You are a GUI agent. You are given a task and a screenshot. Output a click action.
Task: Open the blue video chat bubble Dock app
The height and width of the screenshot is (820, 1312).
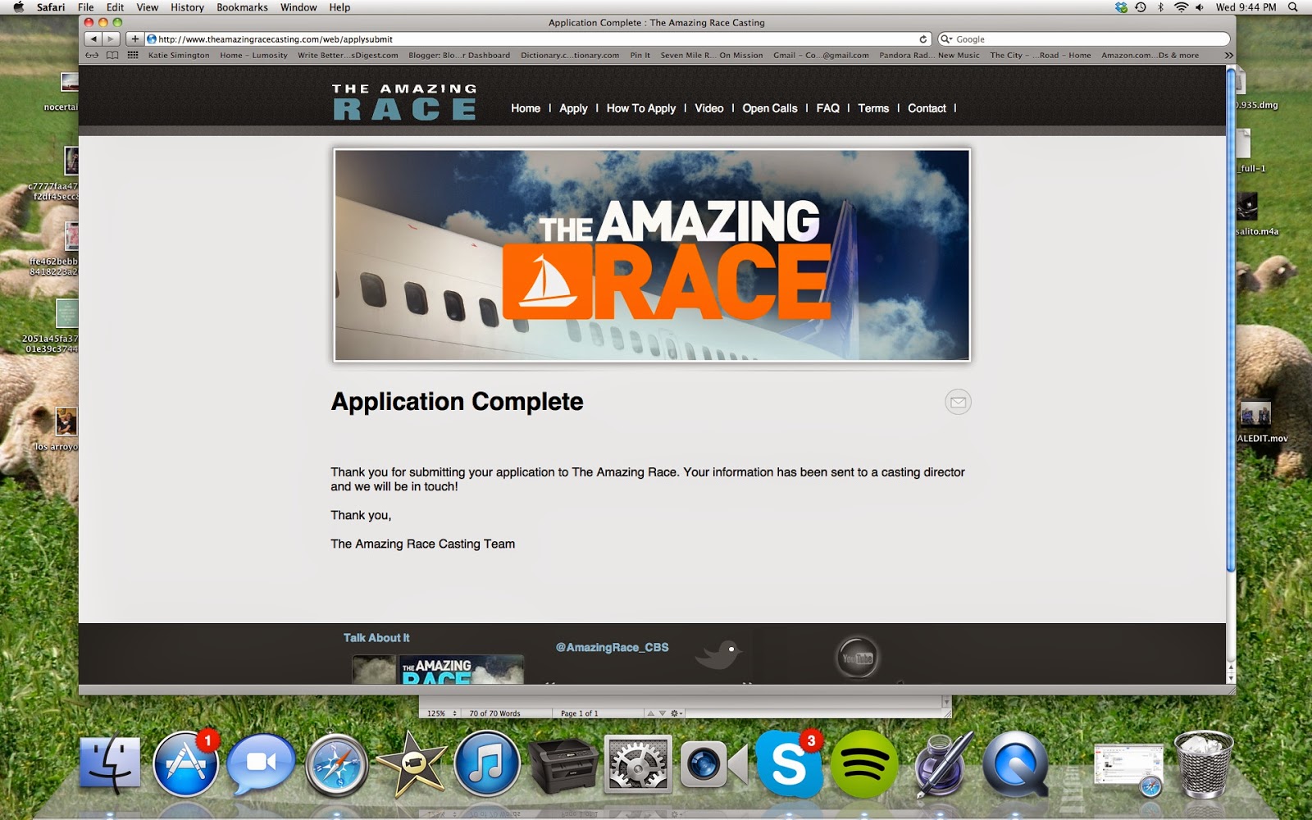[x=261, y=764]
